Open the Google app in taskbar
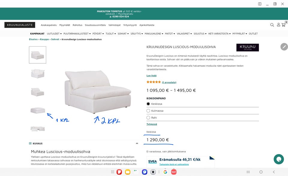 165,172
